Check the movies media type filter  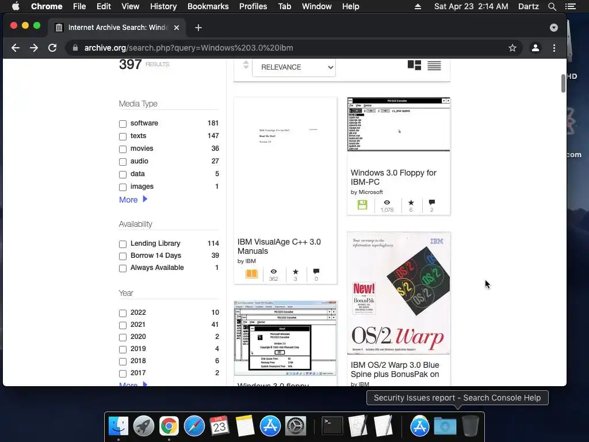123,149
